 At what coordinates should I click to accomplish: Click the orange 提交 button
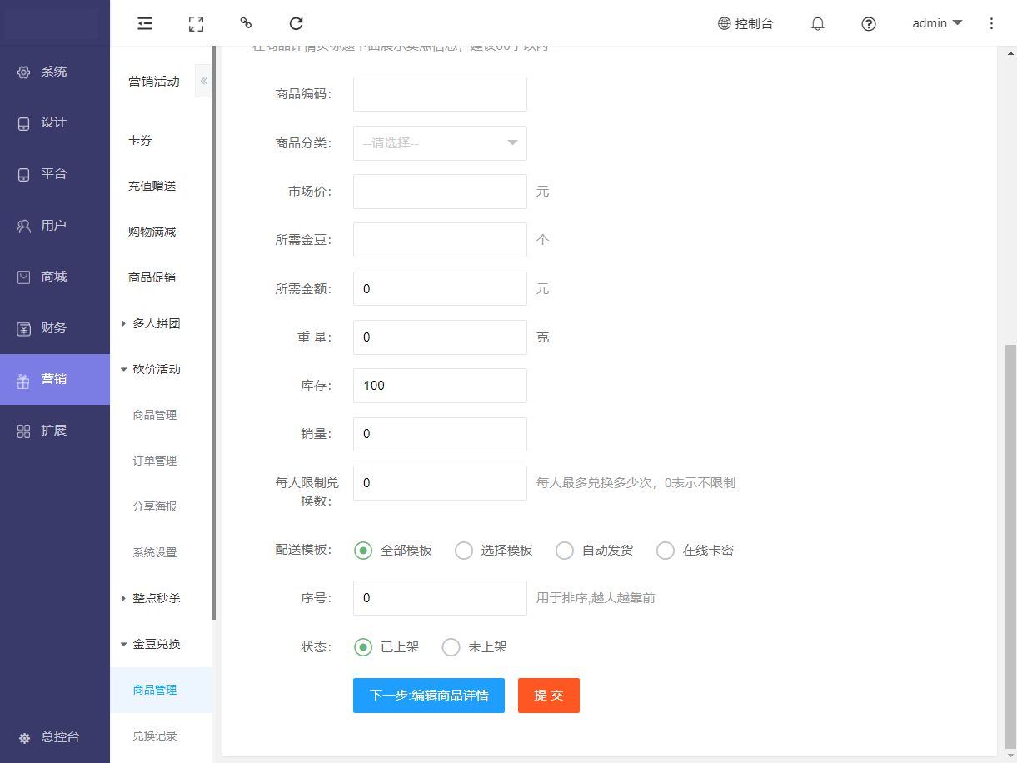[548, 696]
